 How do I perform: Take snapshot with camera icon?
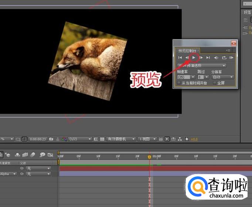point(51,139)
